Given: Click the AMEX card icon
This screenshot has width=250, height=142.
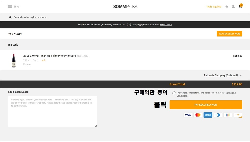Looking at the screenshot, I should click(208, 115).
